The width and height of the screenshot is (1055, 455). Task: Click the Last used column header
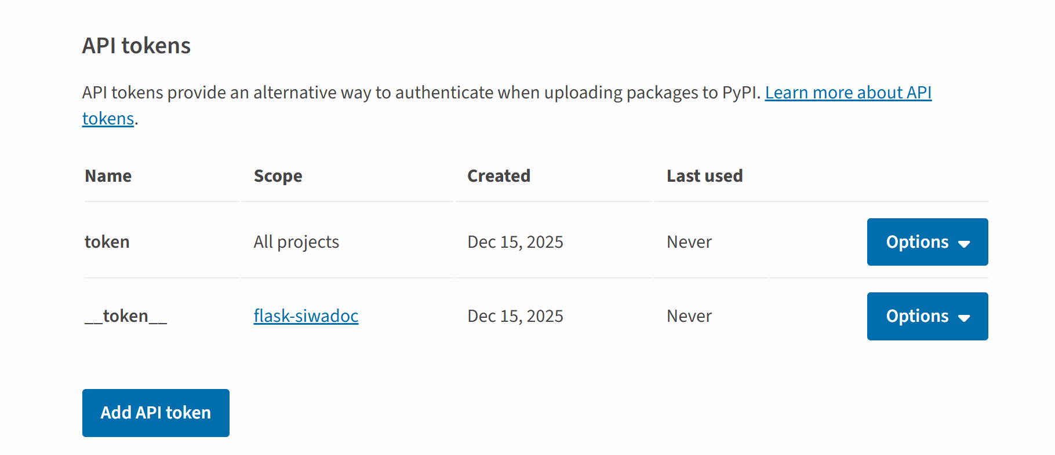point(704,176)
